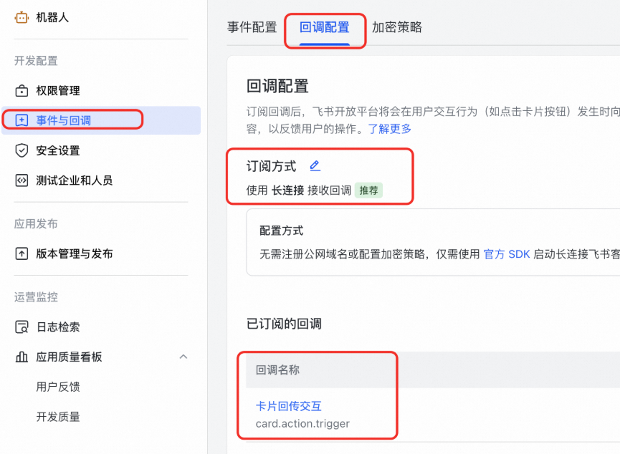Click the 配置方式 heading
This screenshot has height=454, width=620.
click(x=281, y=231)
